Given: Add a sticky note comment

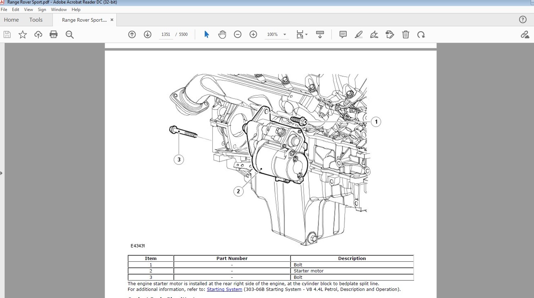Looking at the screenshot, I should 343,34.
